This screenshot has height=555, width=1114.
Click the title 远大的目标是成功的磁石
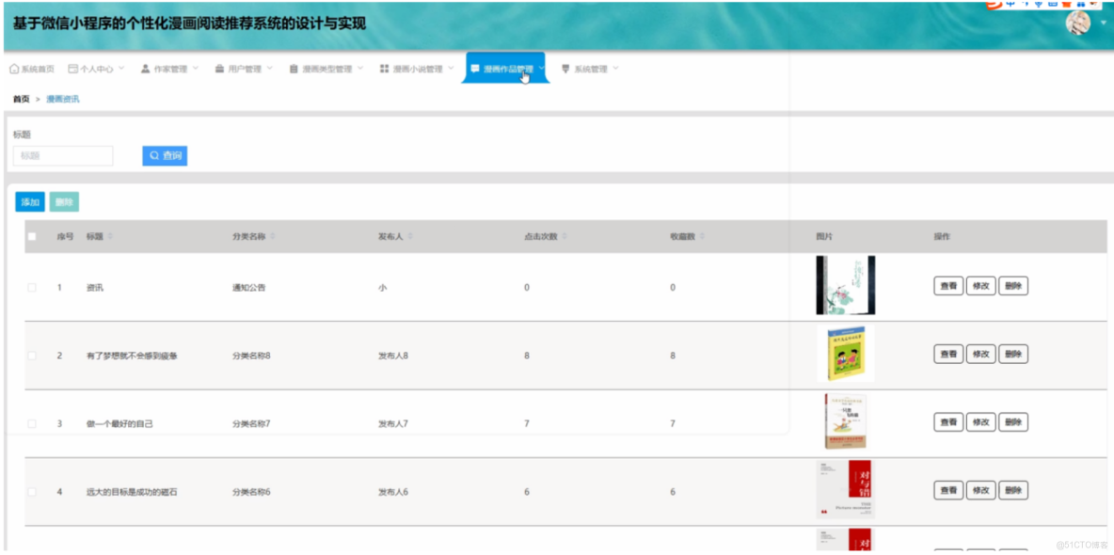[132, 492]
